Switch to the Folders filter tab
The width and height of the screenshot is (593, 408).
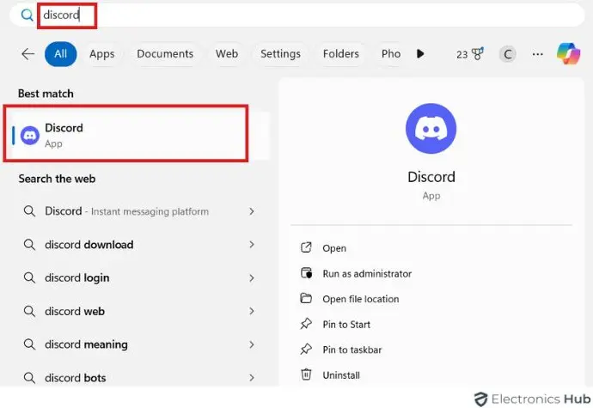pyautogui.click(x=340, y=54)
